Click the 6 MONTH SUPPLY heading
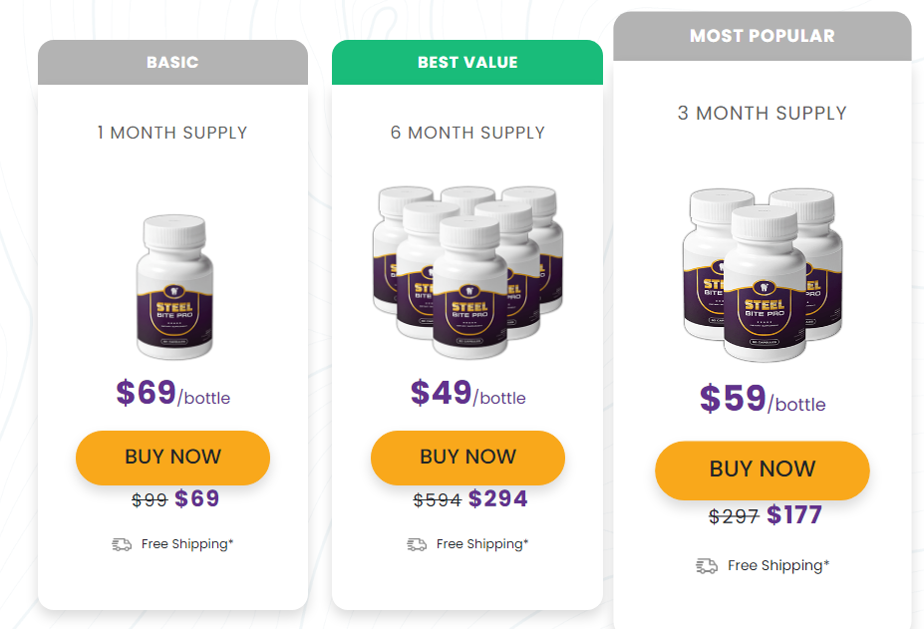Viewport: 924px width, 629px height. point(467,133)
